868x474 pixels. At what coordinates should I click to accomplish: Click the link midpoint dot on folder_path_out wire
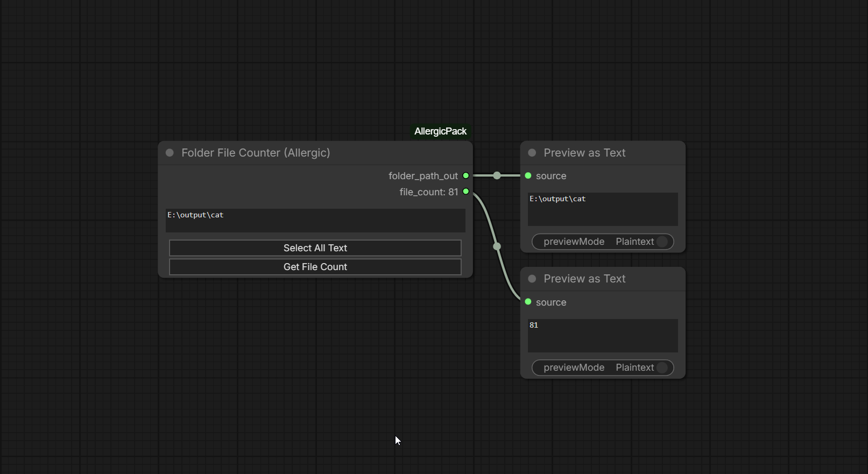coord(497,175)
